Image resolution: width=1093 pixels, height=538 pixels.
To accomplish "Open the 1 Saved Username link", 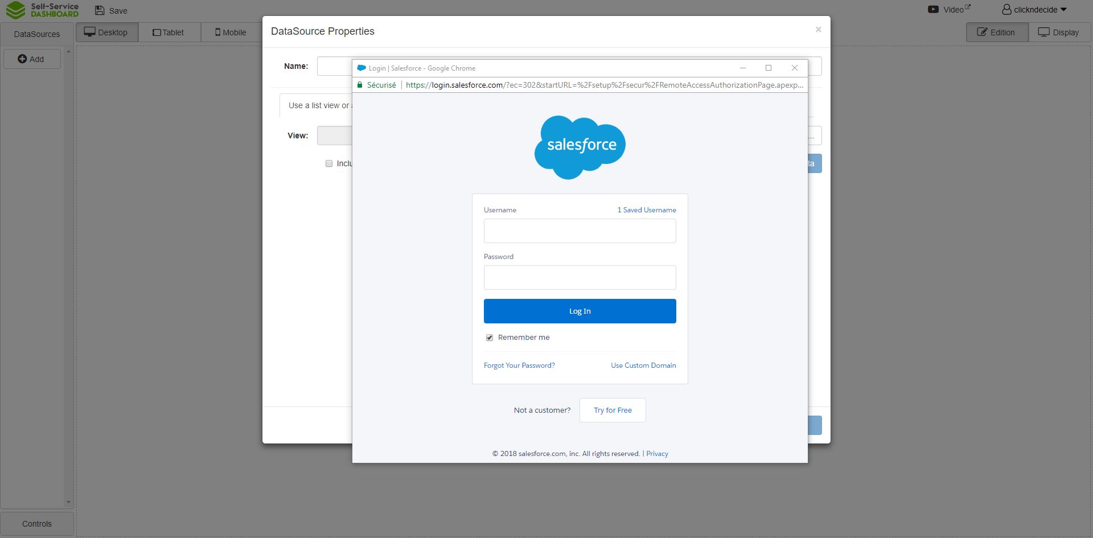I will [647, 210].
